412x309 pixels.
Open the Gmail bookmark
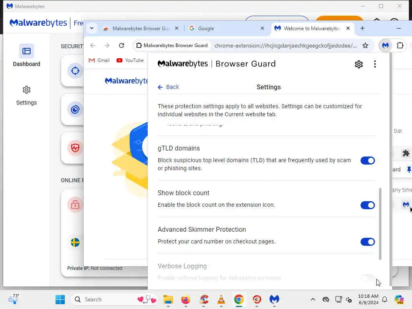coord(99,60)
